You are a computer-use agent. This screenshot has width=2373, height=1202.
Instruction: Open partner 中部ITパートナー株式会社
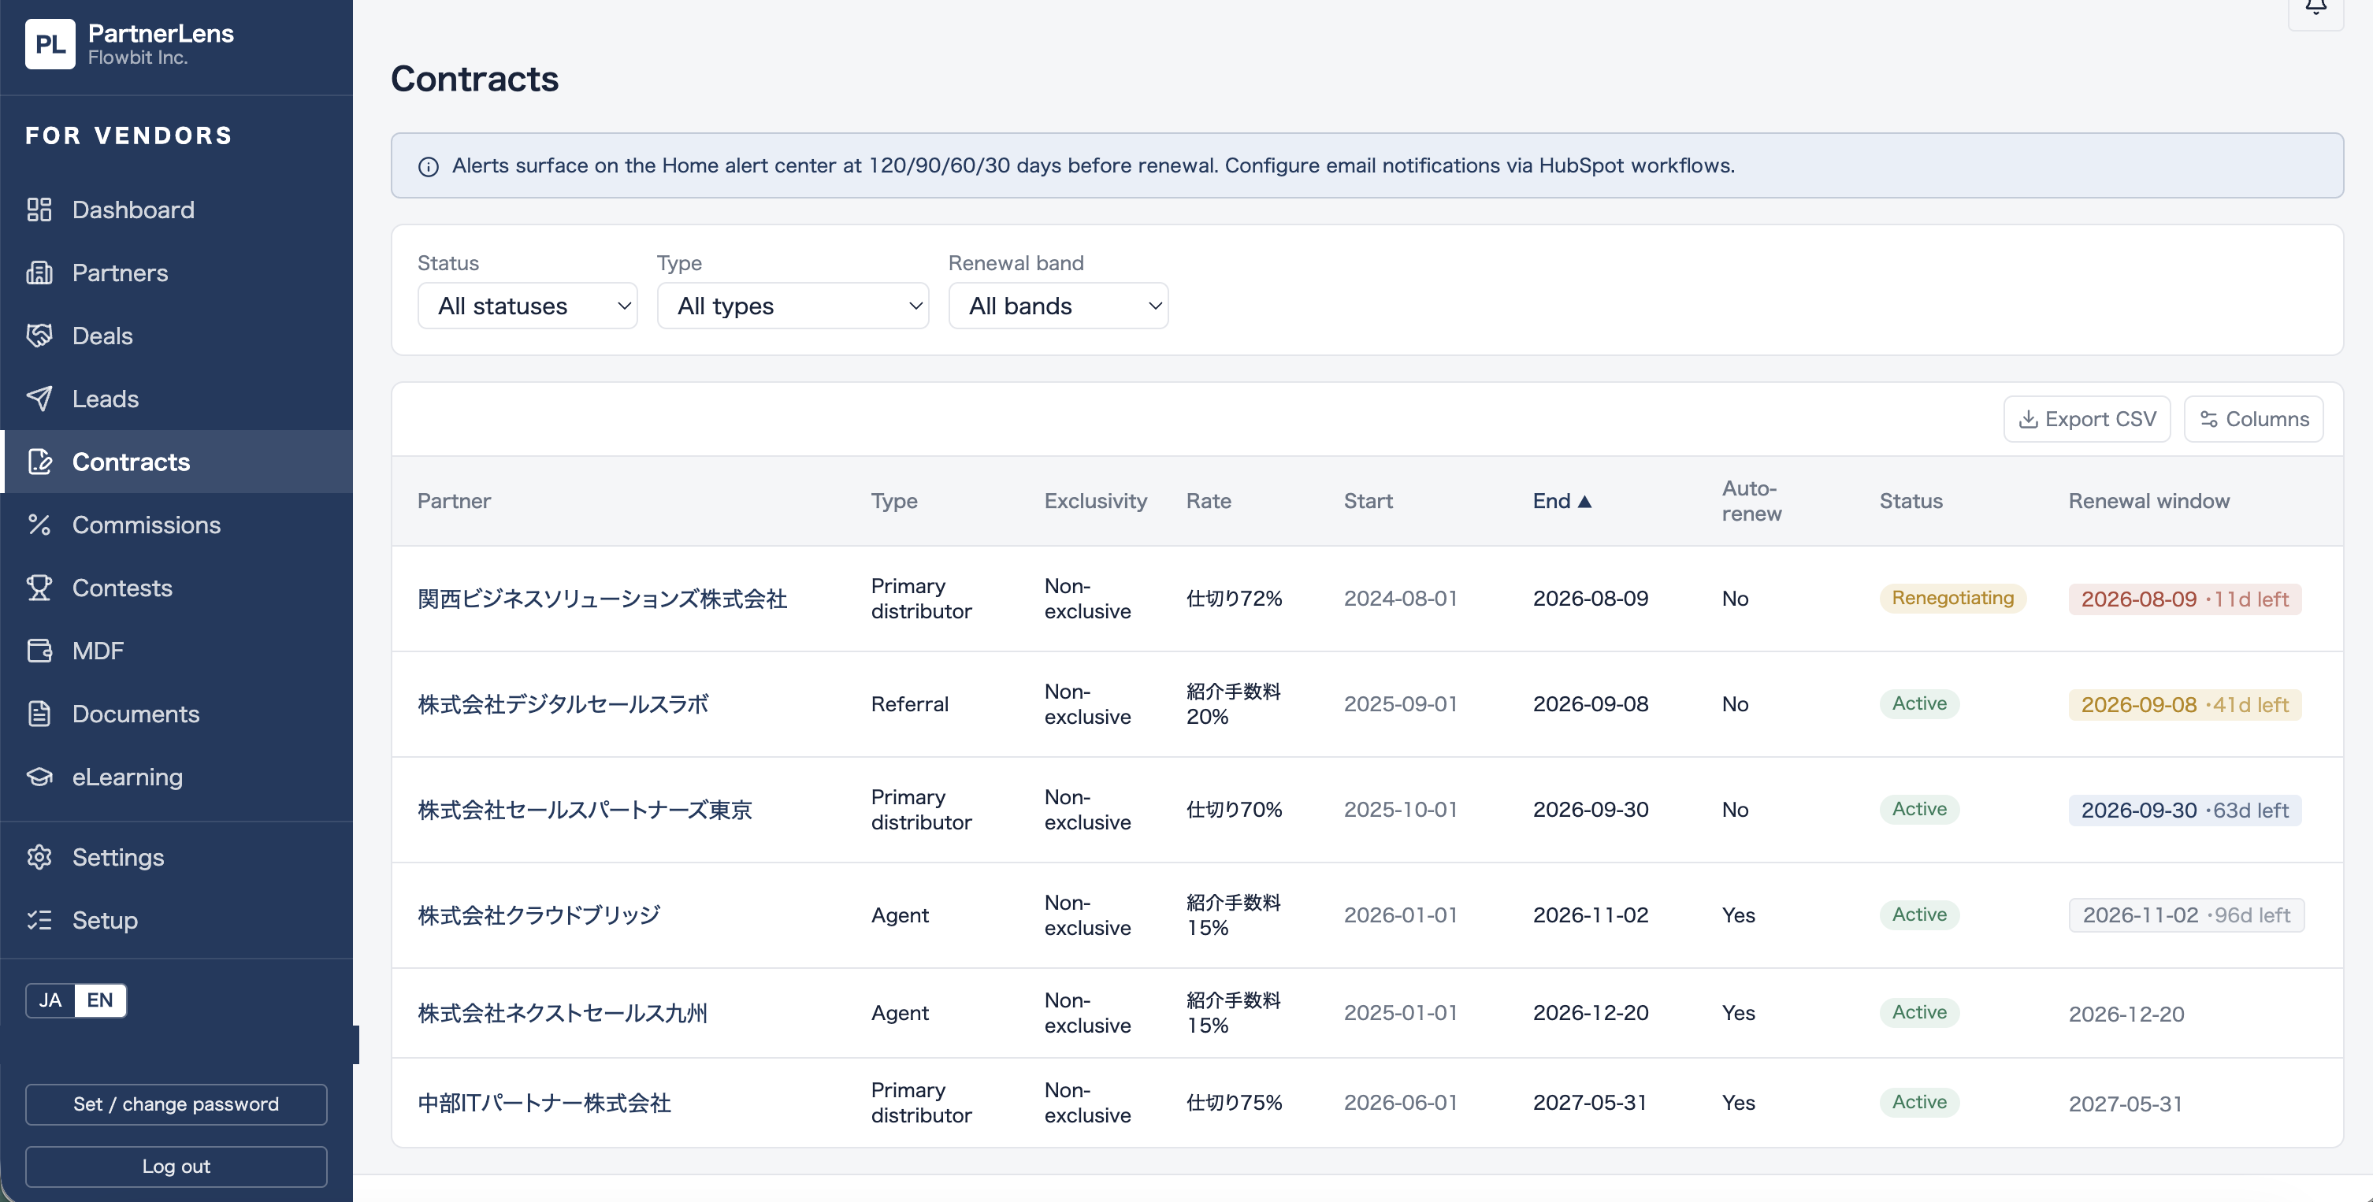tap(544, 1104)
